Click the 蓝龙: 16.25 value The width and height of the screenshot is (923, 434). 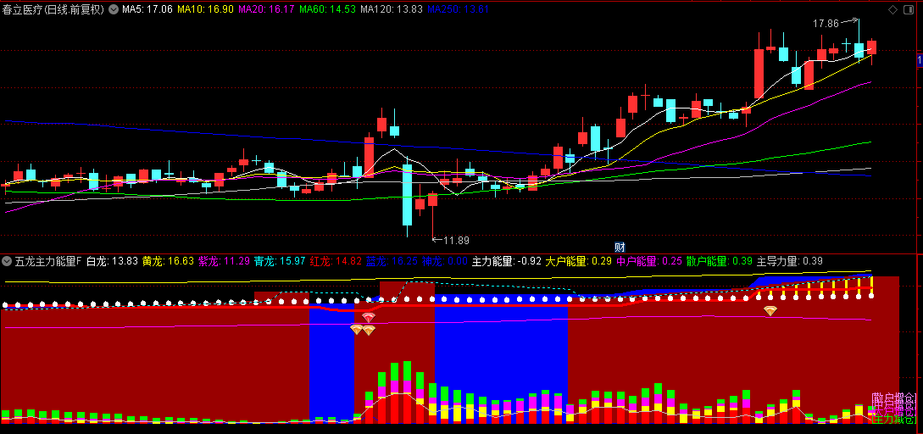392,261
